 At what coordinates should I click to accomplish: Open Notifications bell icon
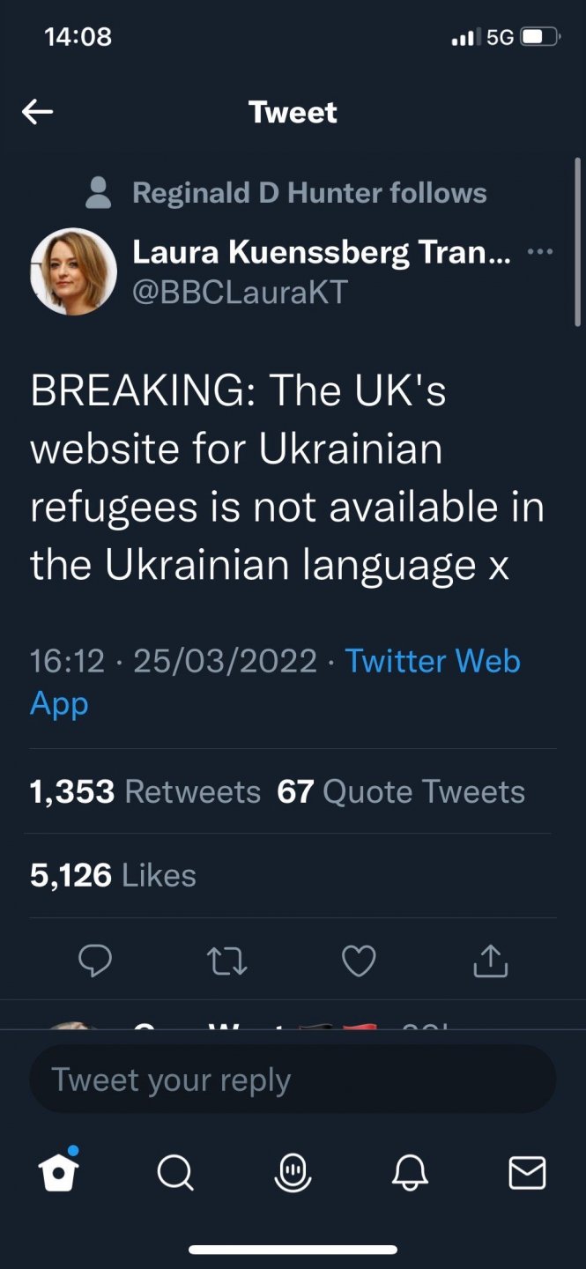(x=410, y=1173)
